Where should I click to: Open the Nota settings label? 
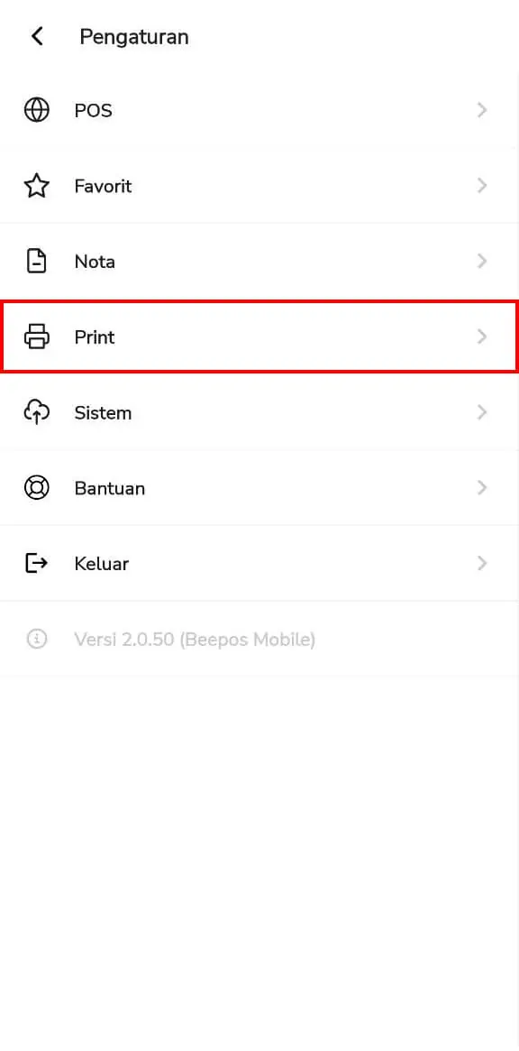[x=95, y=262]
